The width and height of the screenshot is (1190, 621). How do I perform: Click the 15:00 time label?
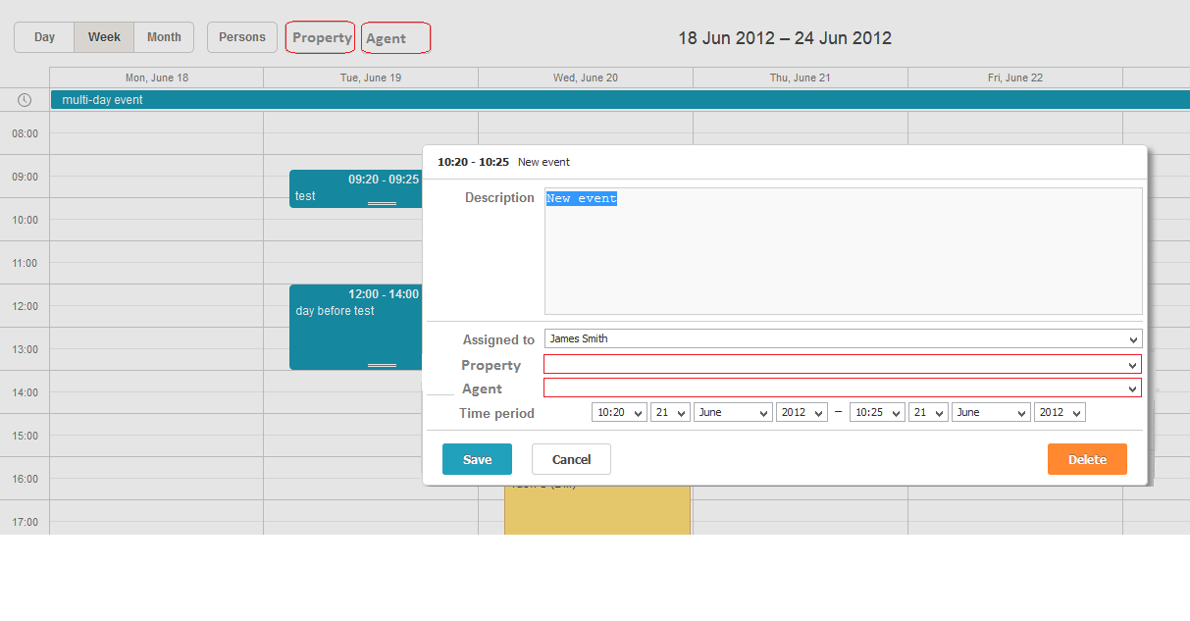(x=25, y=436)
